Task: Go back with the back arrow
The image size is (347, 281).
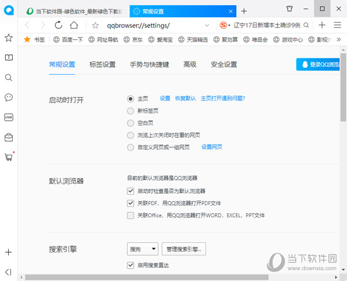Action: coord(27,25)
